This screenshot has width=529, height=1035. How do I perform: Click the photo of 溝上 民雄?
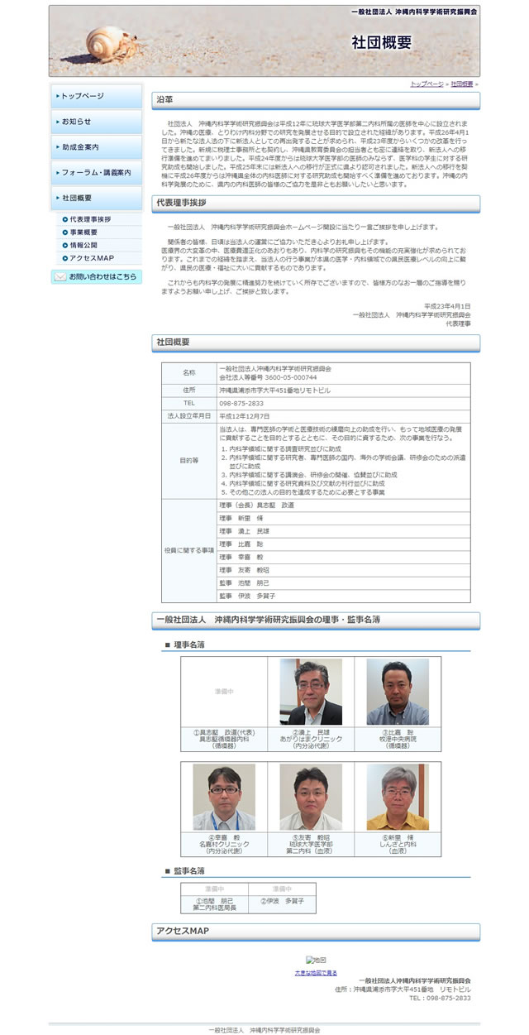(x=311, y=692)
